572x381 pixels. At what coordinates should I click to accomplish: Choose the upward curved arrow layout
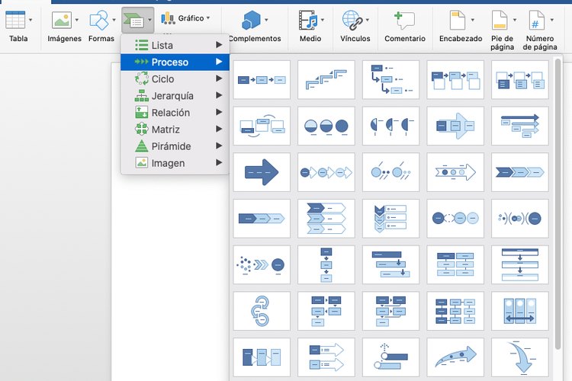455,357
